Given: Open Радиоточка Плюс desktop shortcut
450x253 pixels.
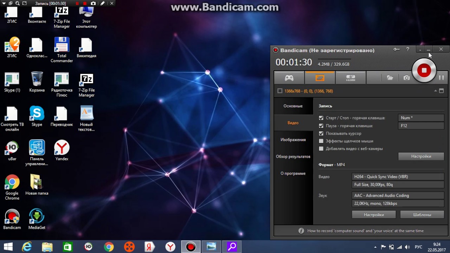Looking at the screenshot, I should point(62,84).
